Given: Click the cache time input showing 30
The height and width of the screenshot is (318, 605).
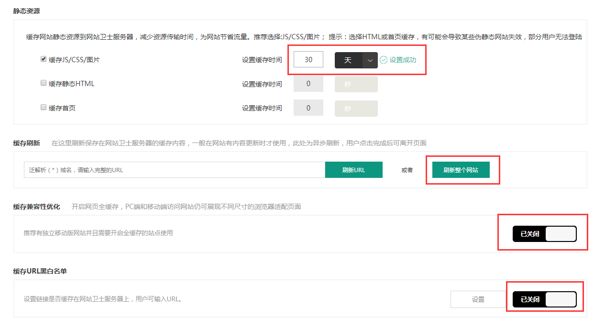Looking at the screenshot, I should click(308, 59).
